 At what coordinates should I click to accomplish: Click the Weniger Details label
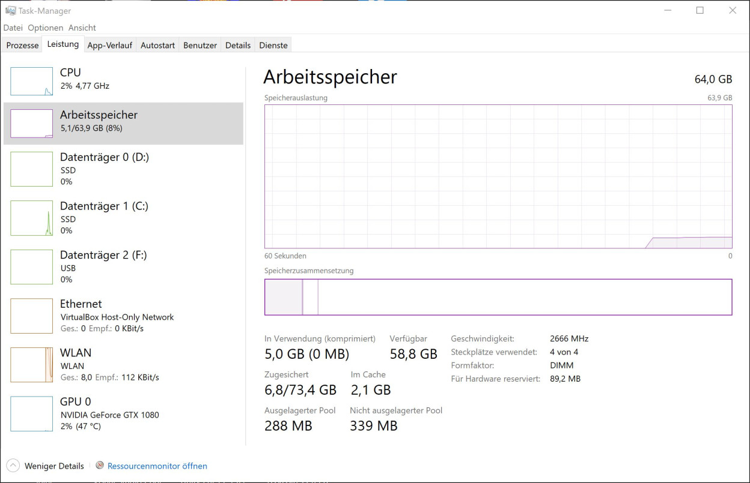pos(54,466)
